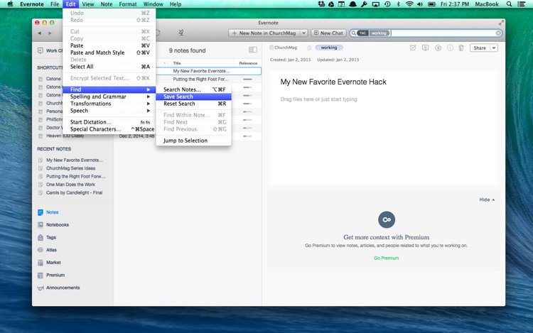Open recent note ChurchMag Series Ideas
533x333 pixels.
(x=70, y=168)
